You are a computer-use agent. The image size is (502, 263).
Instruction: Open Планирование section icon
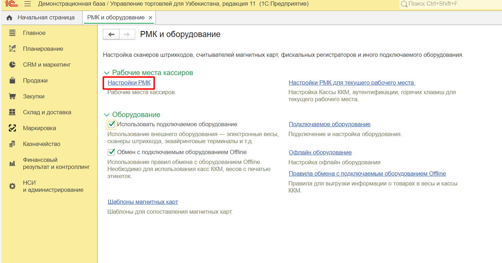click(12, 49)
